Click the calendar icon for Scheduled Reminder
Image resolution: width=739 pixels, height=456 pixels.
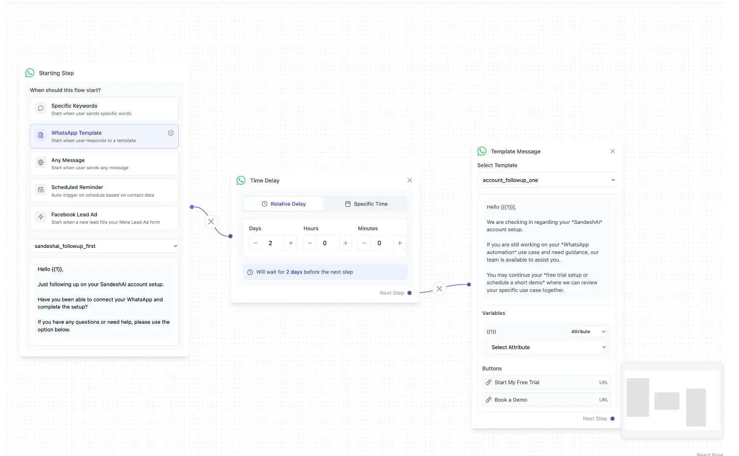tap(41, 190)
